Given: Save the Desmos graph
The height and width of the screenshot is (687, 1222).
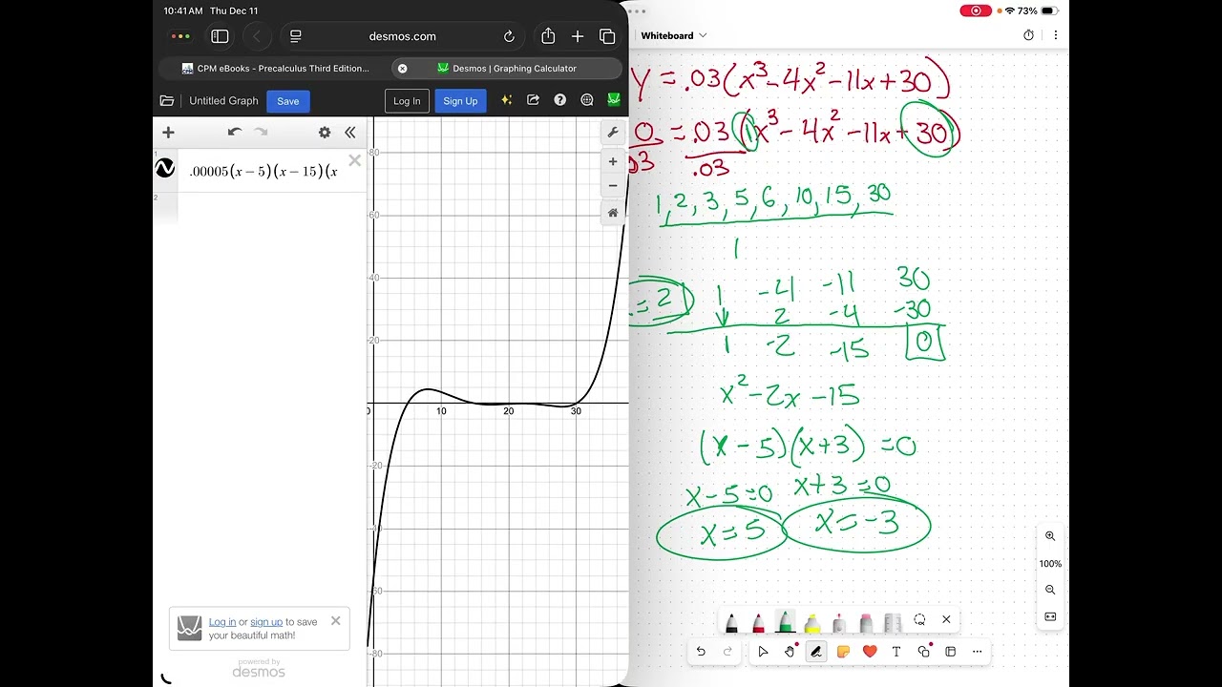Looking at the screenshot, I should click(288, 101).
